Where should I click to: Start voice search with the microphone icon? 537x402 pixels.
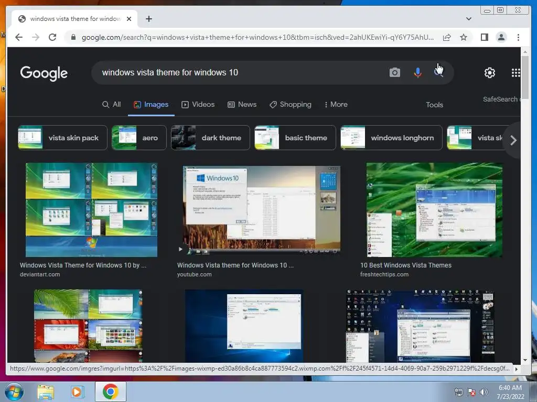point(417,72)
